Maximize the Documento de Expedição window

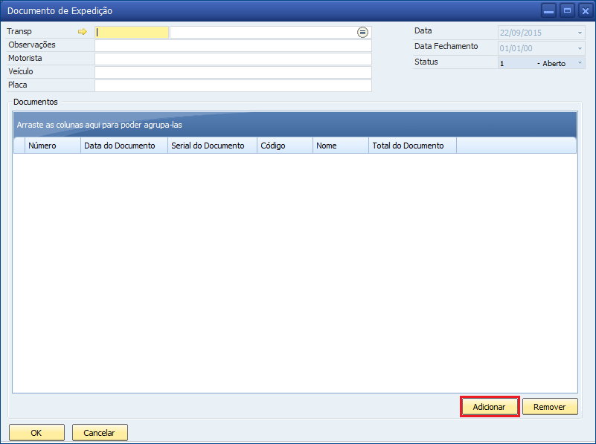point(567,11)
